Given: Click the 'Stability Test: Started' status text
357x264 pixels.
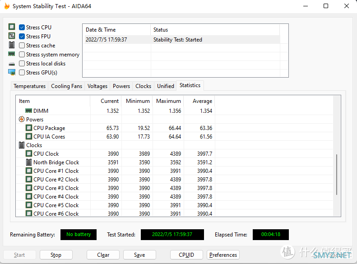Looking at the screenshot, I should (177, 40).
